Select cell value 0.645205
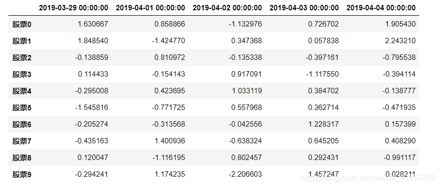The width and height of the screenshot is (440, 187). click(324, 141)
